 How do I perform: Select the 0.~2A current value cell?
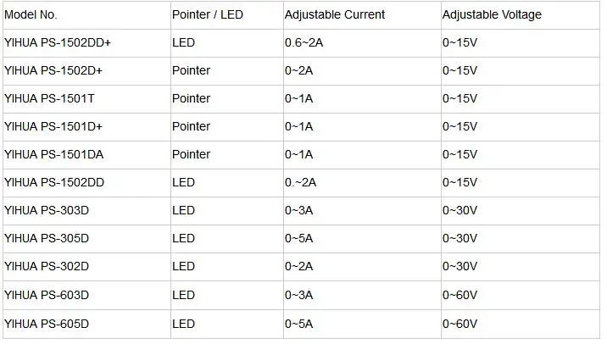point(362,183)
